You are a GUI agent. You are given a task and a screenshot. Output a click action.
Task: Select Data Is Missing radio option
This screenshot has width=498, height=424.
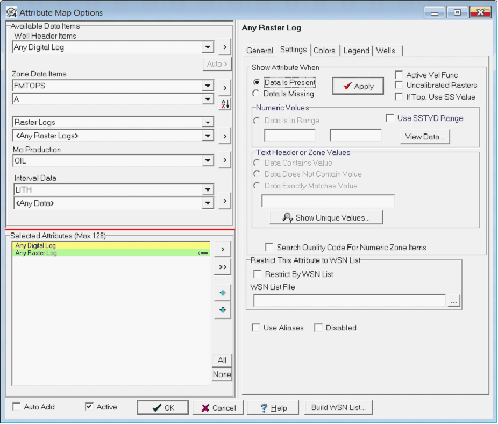tap(257, 94)
